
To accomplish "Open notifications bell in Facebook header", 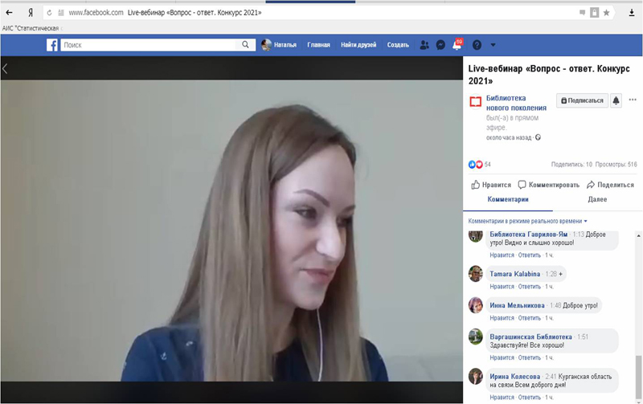I will (457, 45).
